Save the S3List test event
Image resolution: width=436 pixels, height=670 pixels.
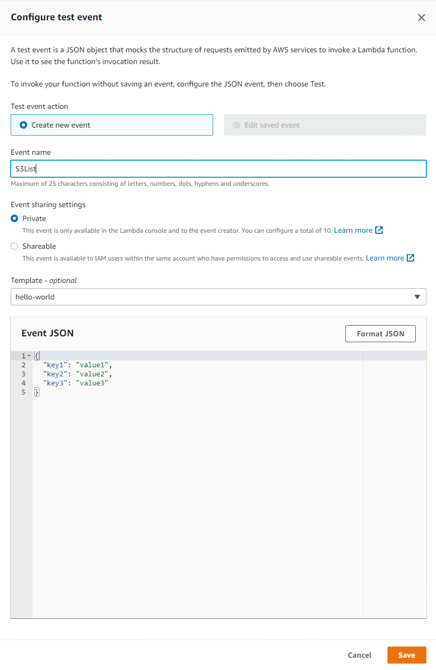tap(407, 655)
